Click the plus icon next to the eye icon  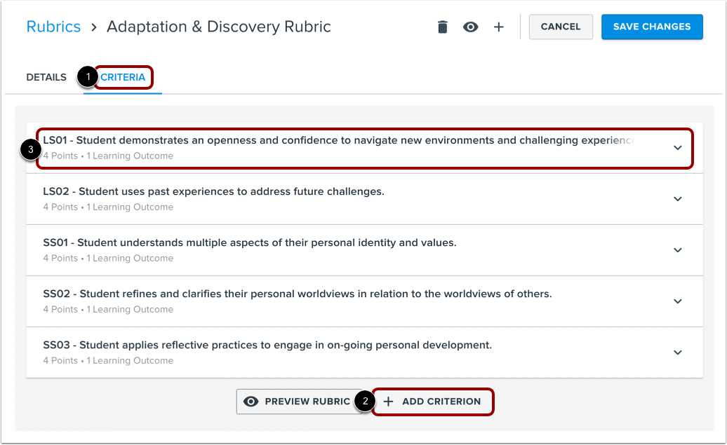click(498, 27)
